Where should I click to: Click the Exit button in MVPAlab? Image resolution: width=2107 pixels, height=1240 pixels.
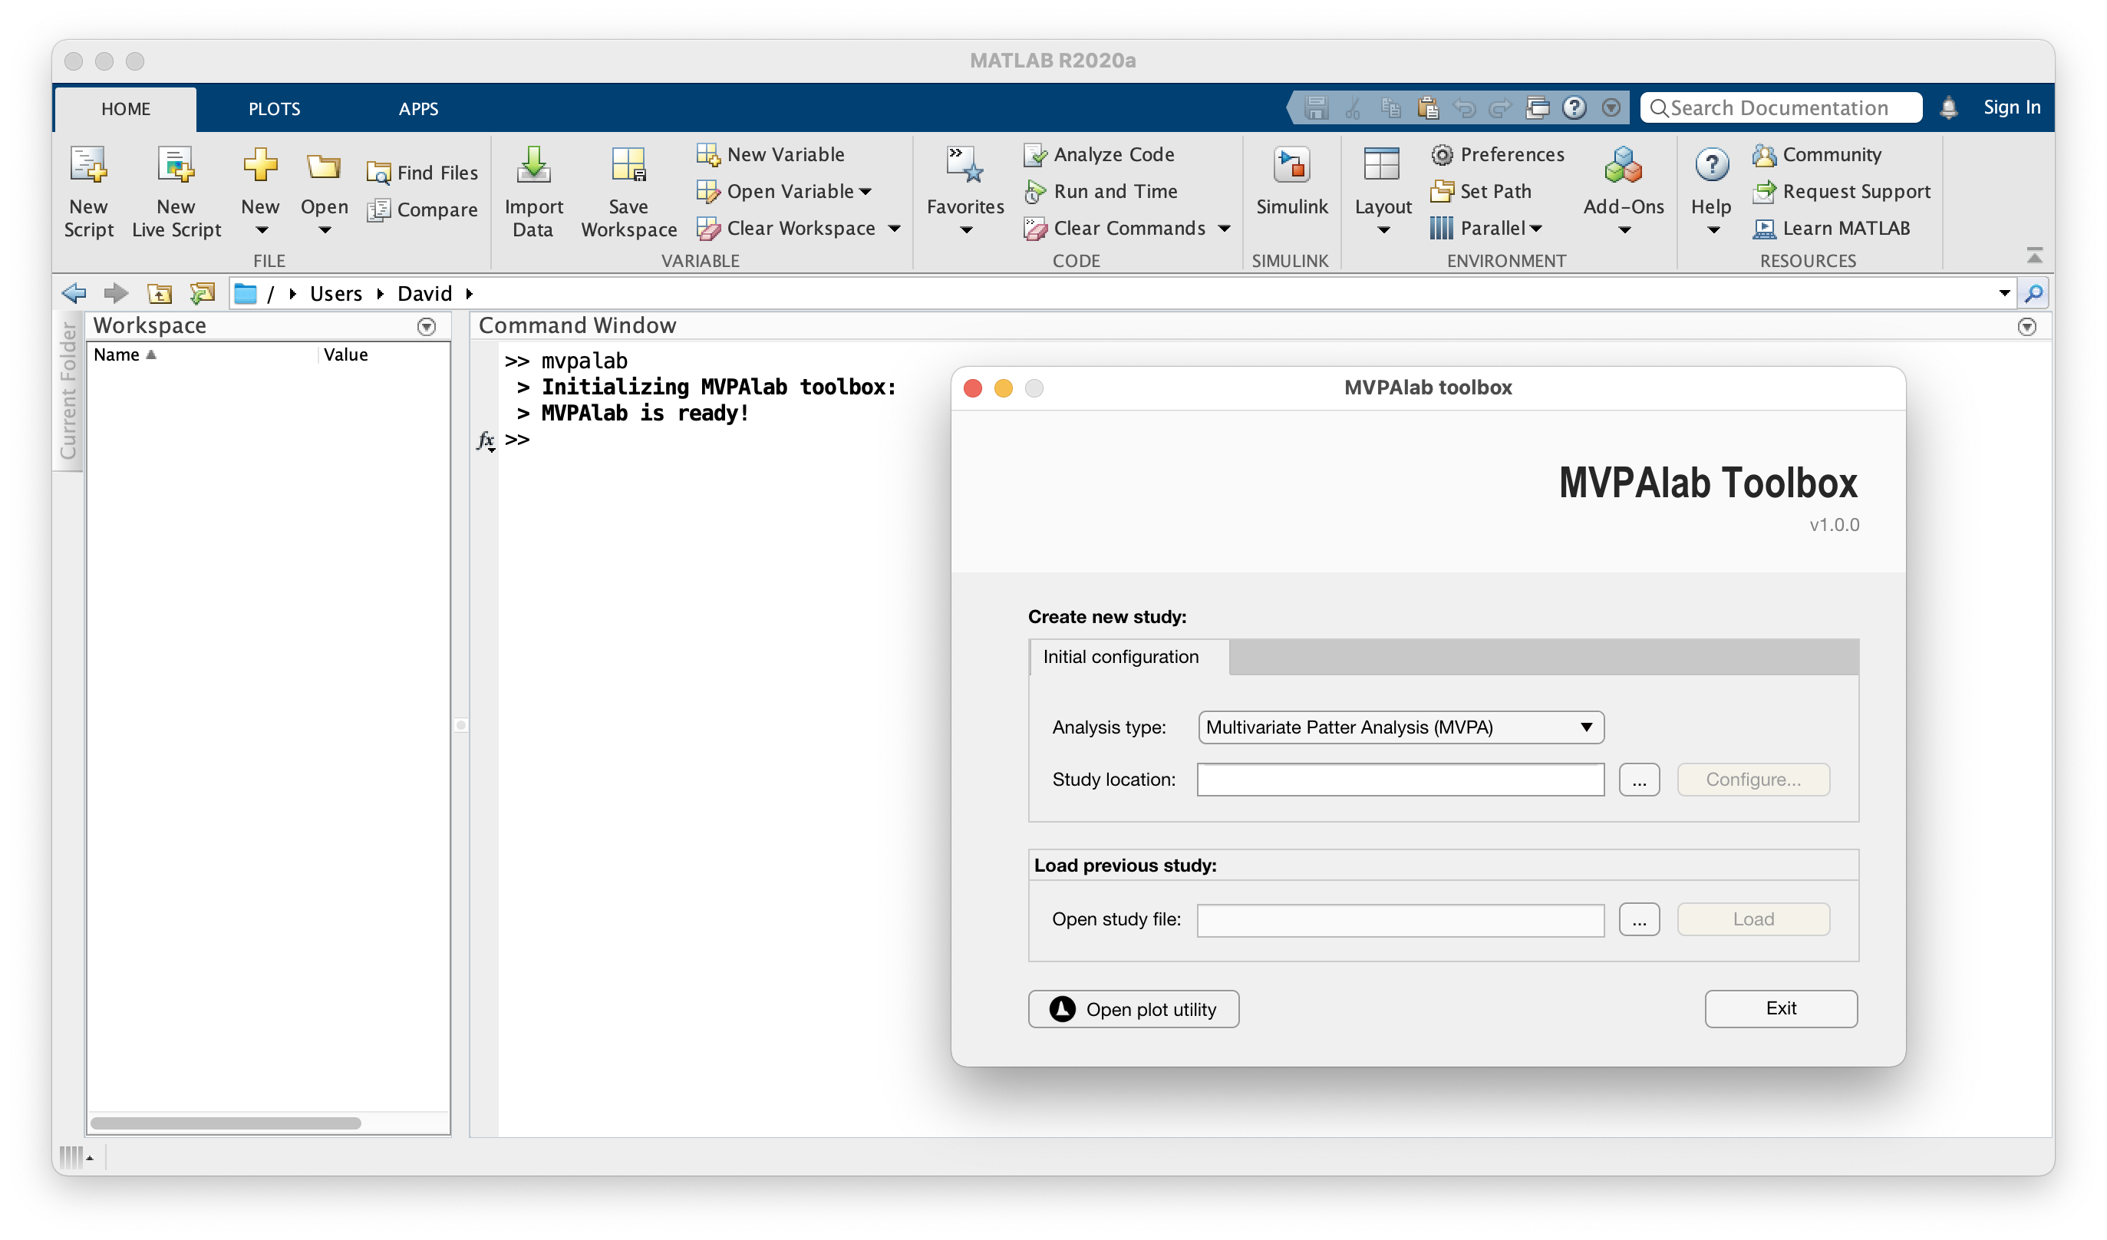click(1780, 1008)
